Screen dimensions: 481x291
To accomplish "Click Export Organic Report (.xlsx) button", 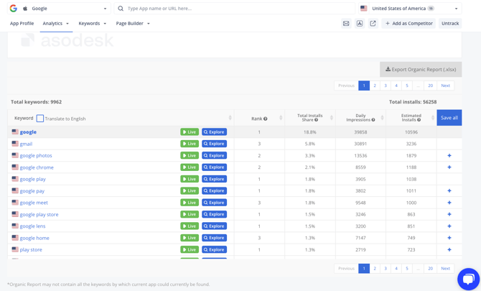I will (x=421, y=70).
